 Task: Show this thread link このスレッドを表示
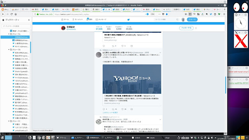110,112
